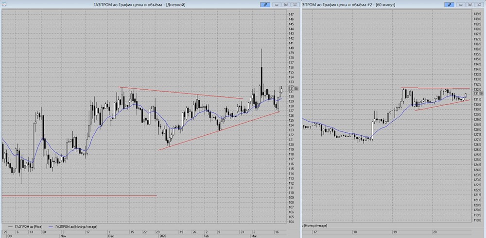The width and height of the screenshot is (486, 238).
Task: Close the 60-minute chart window #2
Action: 480,4
